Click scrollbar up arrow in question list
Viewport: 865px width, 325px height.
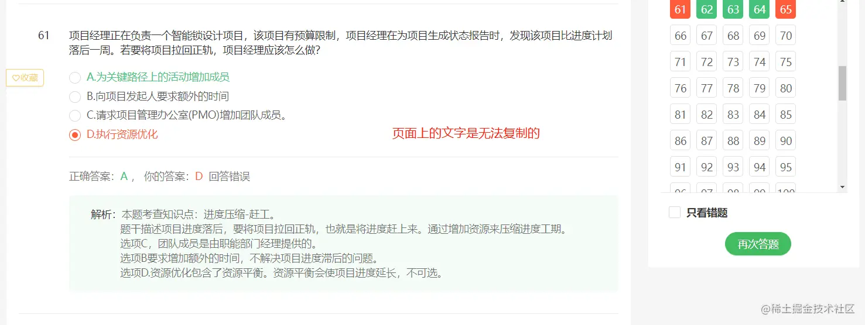tap(843, 2)
